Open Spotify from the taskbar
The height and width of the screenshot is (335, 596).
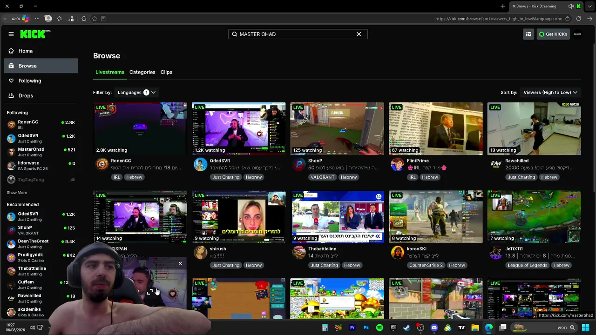click(379, 328)
